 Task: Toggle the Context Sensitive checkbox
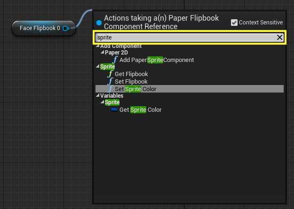click(x=234, y=23)
